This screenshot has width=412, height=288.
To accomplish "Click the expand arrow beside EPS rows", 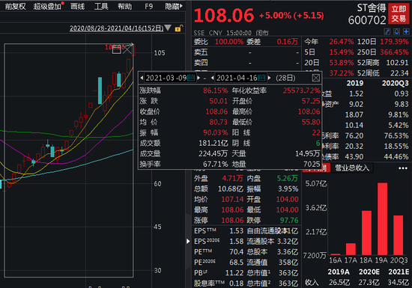I will (188, 241).
